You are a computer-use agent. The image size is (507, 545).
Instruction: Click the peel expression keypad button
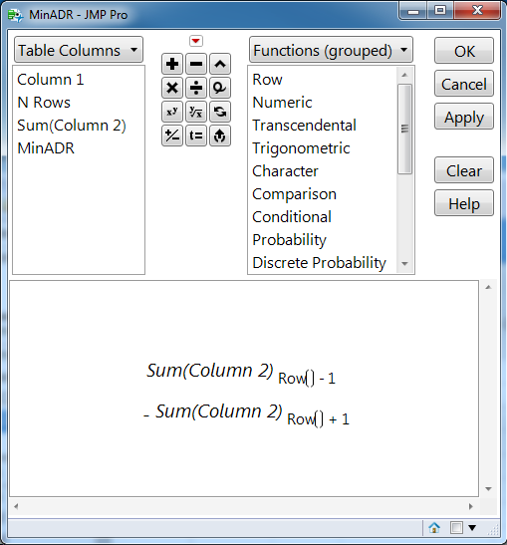point(220,136)
